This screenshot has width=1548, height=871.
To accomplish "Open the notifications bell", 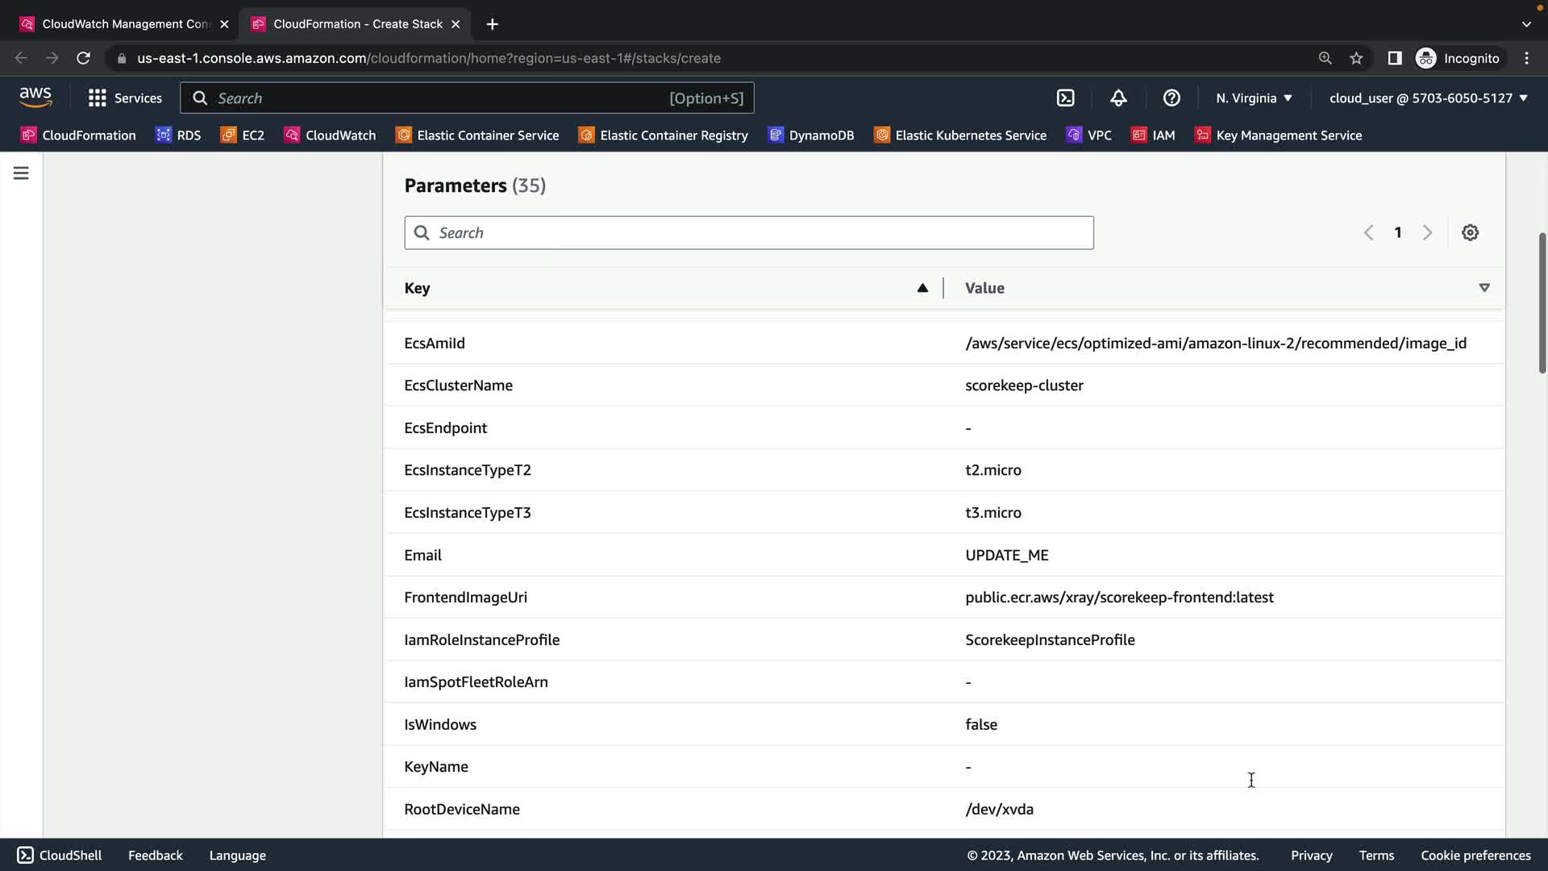I will point(1118,98).
